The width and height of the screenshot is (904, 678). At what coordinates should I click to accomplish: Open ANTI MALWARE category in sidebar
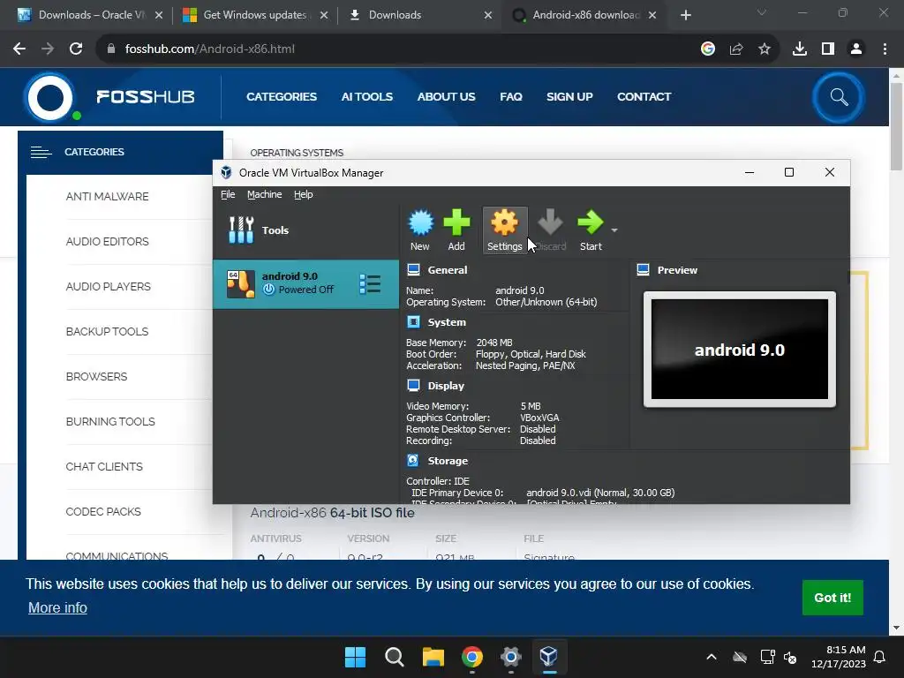(x=107, y=197)
